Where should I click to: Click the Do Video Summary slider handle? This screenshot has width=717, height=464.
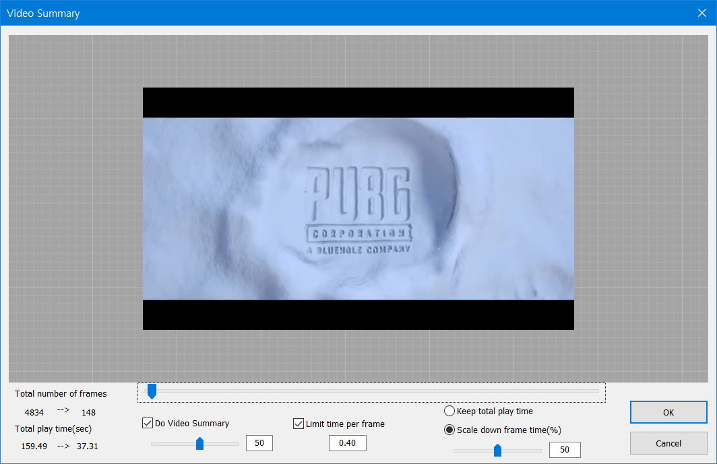click(x=199, y=443)
